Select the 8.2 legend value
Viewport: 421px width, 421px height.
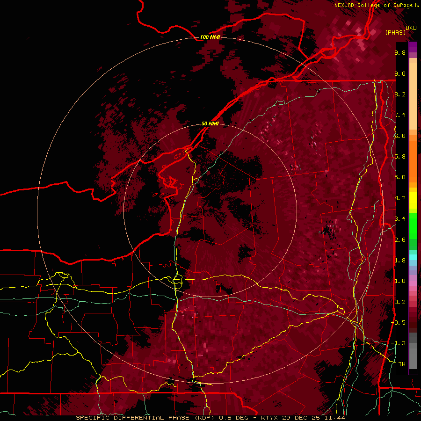click(400, 94)
